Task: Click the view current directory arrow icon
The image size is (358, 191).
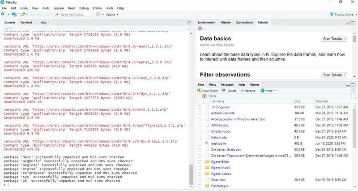Action: point(10,28)
